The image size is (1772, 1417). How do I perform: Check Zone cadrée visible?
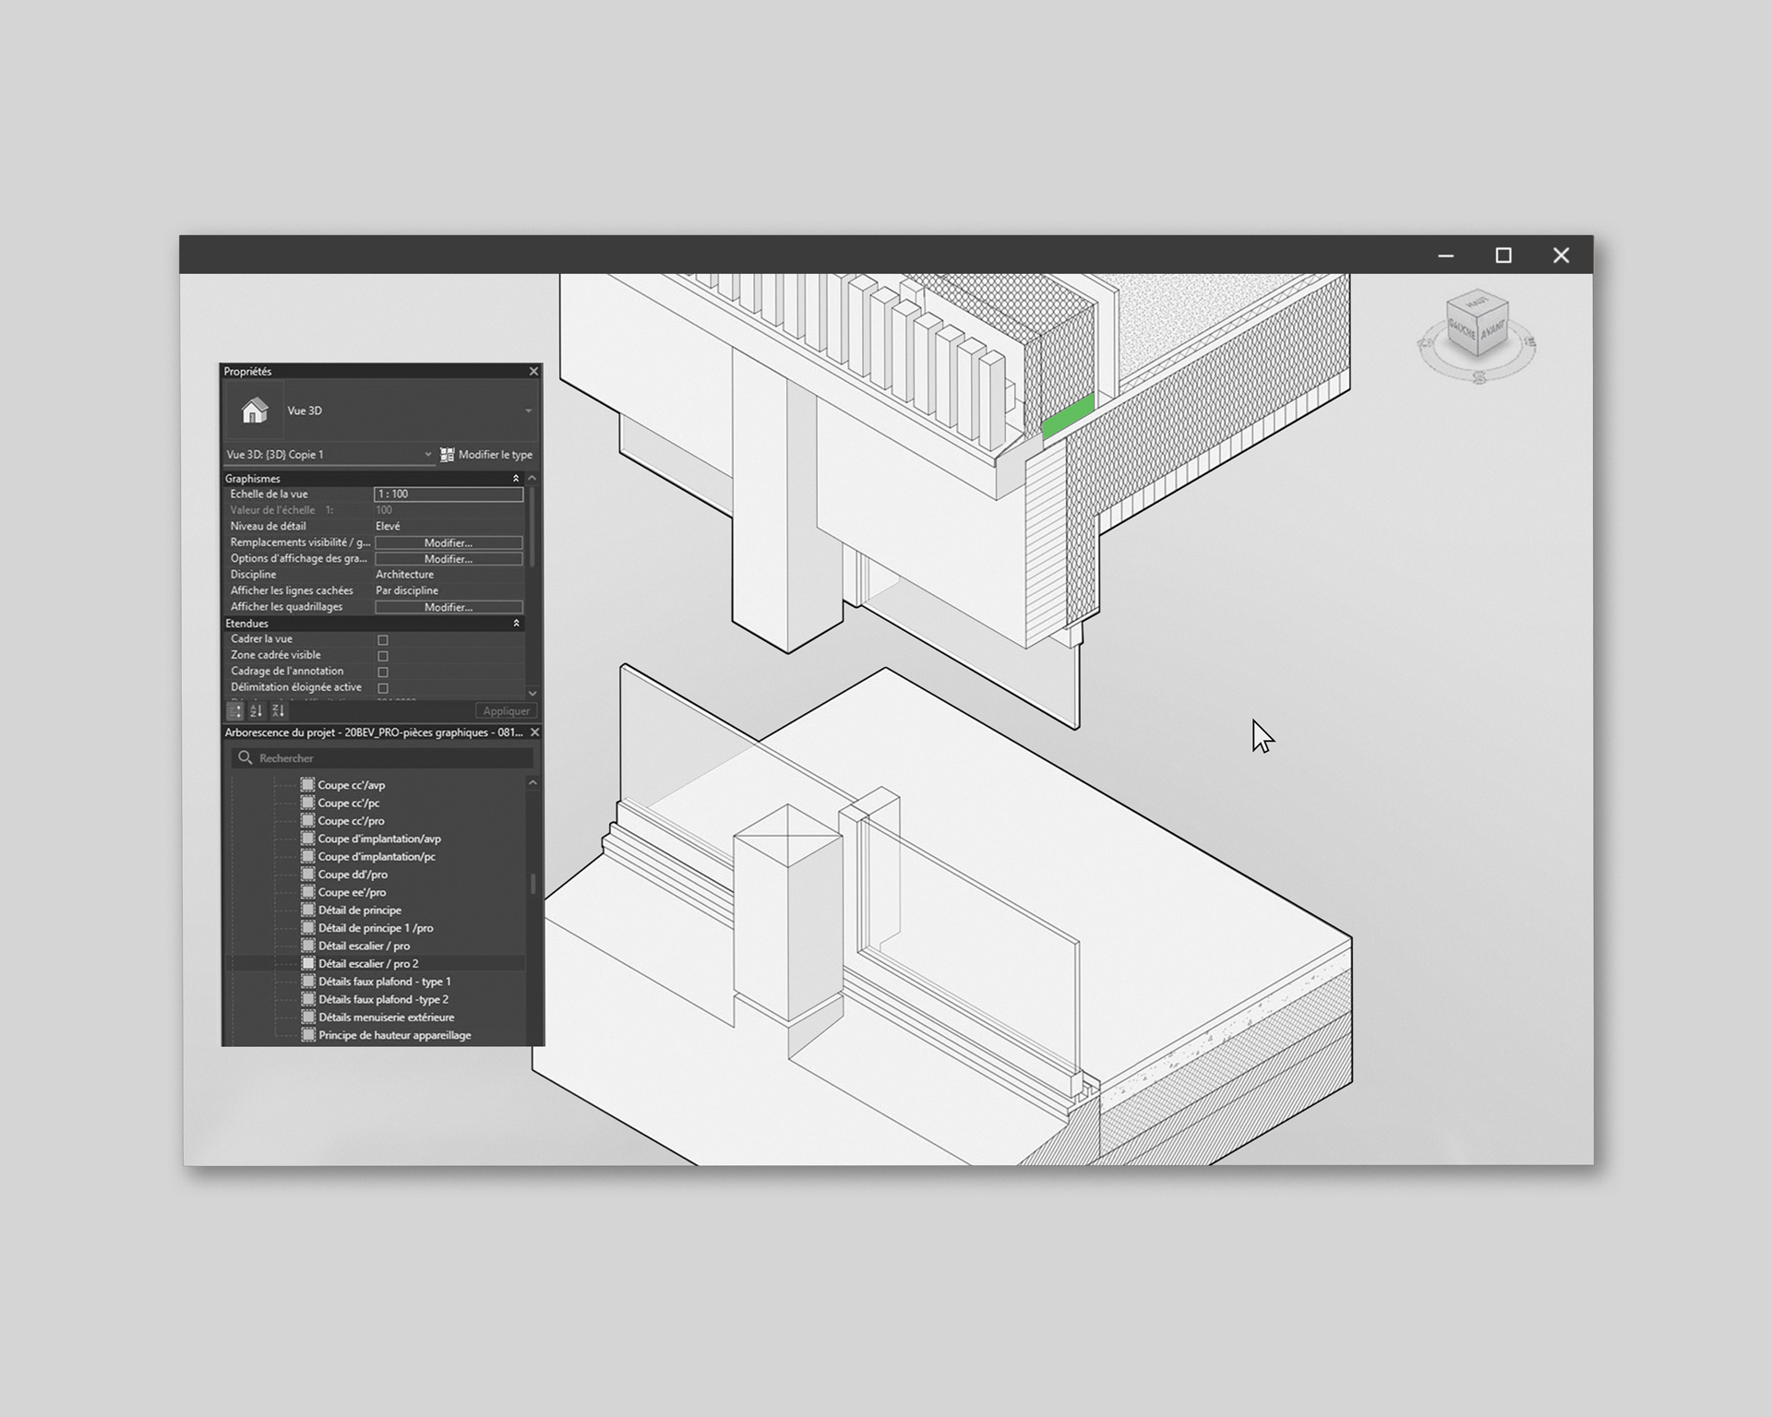[384, 655]
